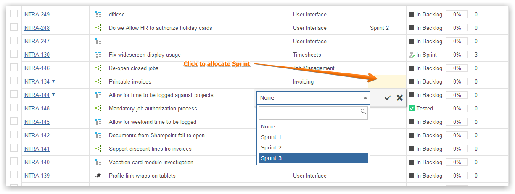Click the story type icon for INTRA-248
Screen dimensions: 515x194
[x=98, y=28]
